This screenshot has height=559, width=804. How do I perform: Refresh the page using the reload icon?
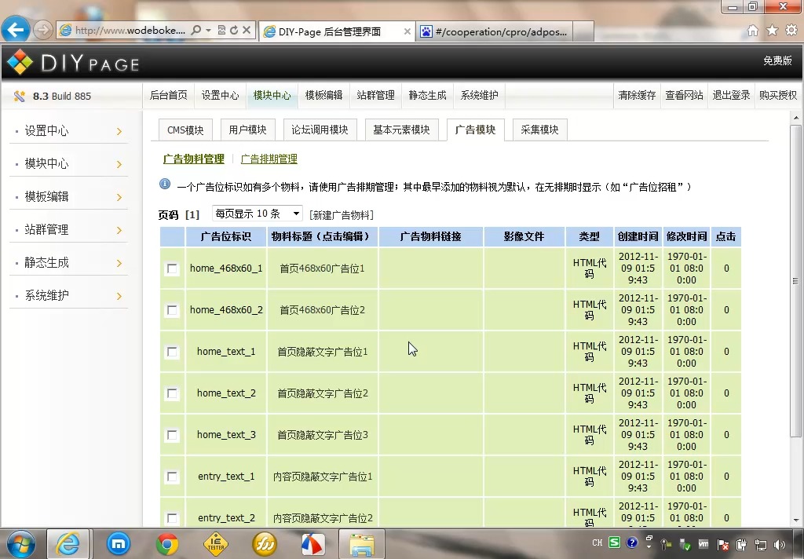pyautogui.click(x=234, y=31)
